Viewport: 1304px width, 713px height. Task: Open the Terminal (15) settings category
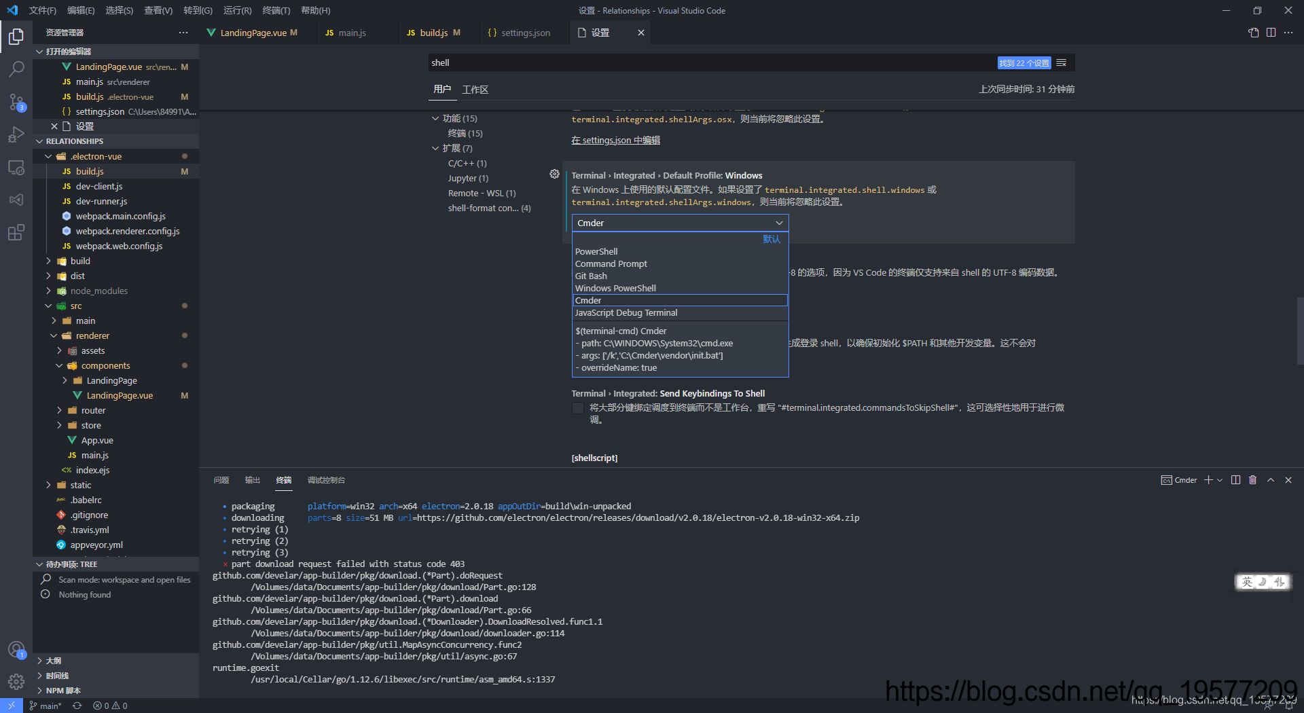(x=465, y=133)
